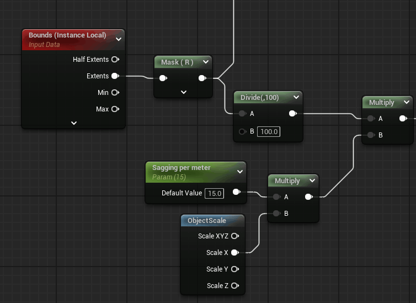The width and height of the screenshot is (416, 303).
Task: Collapse the Bounds (Instance Local) node header chevron
Action: pos(119,39)
